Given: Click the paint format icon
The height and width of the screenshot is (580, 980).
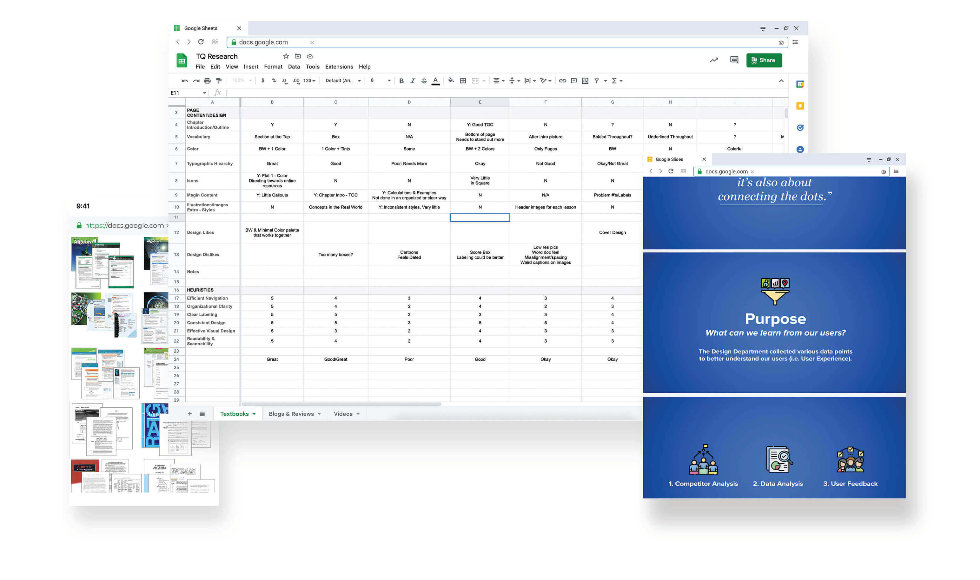Looking at the screenshot, I should point(219,81).
